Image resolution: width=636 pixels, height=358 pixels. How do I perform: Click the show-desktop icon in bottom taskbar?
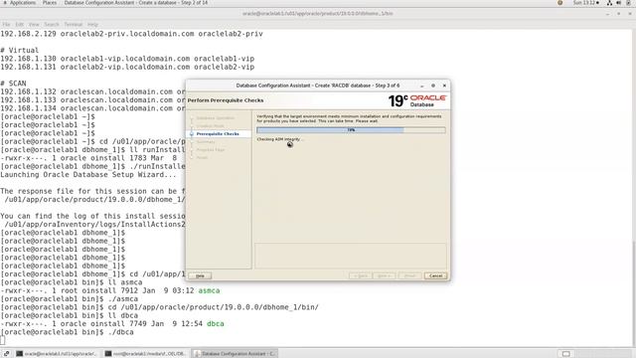click(6, 354)
